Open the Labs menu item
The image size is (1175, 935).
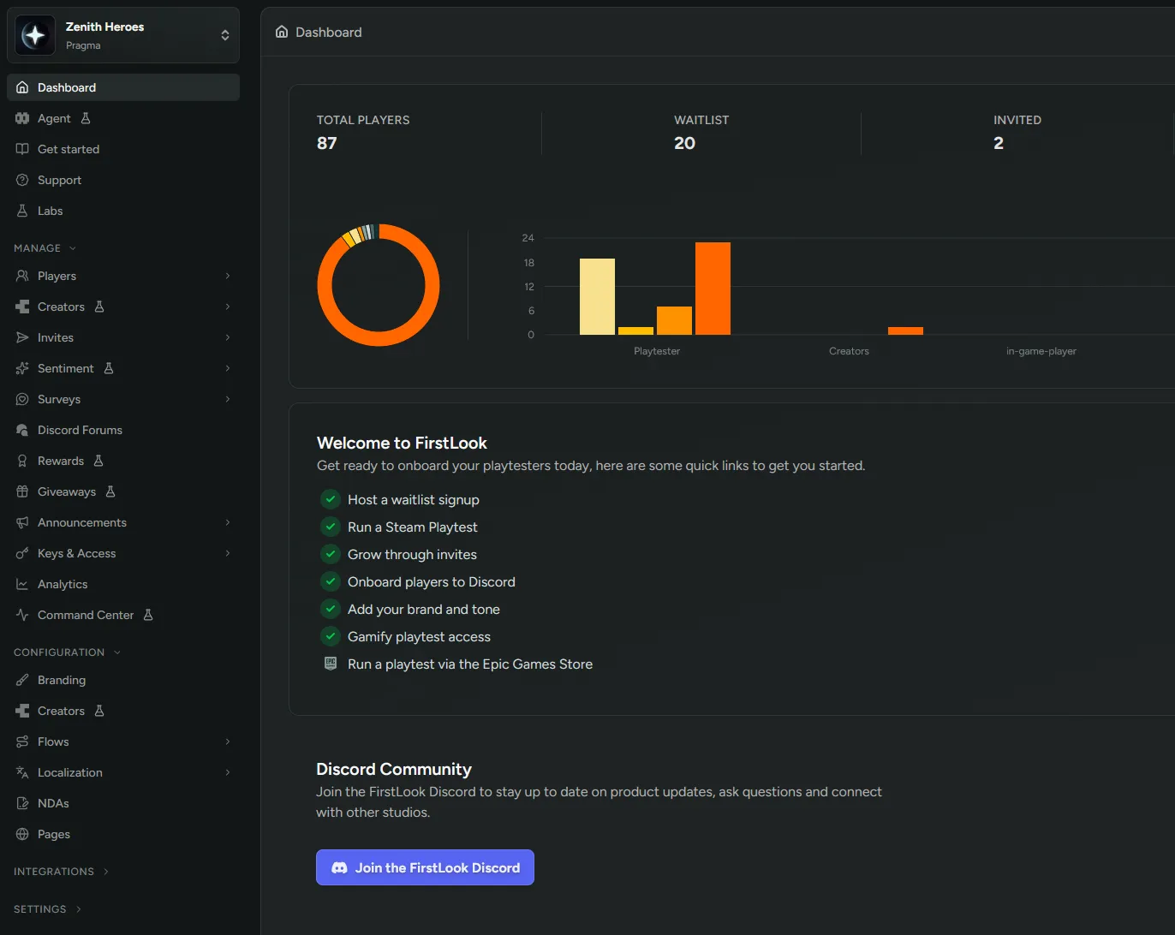[123, 211]
